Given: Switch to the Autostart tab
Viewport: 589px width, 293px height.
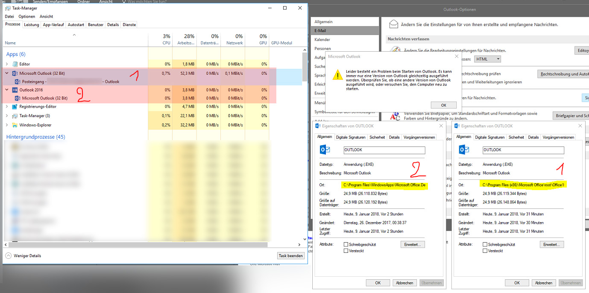Looking at the screenshot, I should [x=76, y=25].
